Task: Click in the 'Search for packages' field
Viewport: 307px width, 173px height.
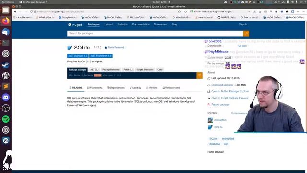Action: [x=155, y=33]
